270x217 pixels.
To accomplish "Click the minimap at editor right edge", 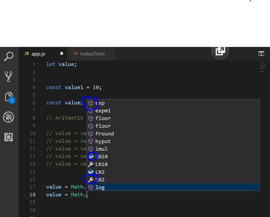I will point(263,66).
